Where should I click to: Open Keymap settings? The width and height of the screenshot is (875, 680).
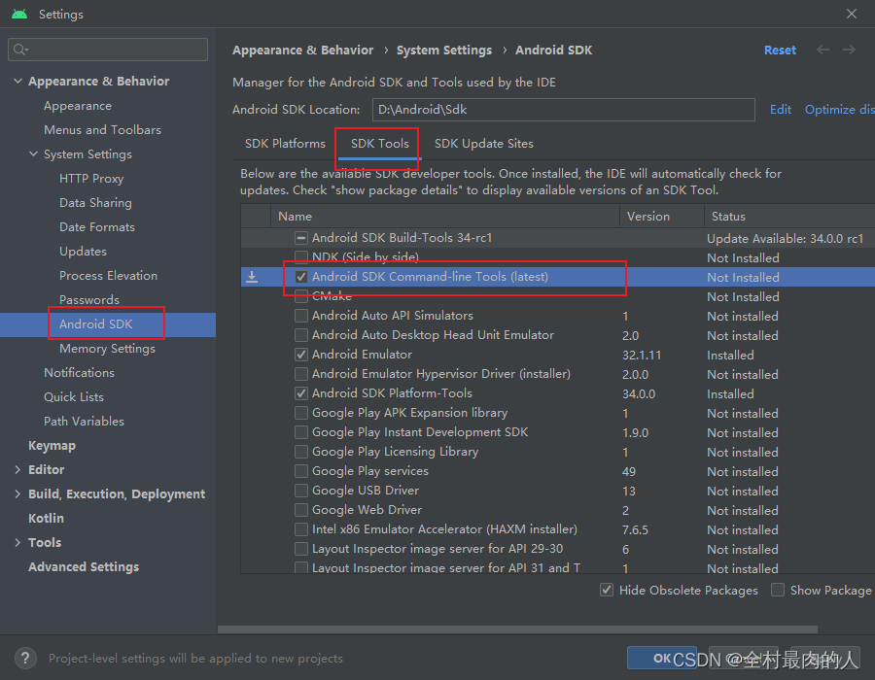coord(52,446)
